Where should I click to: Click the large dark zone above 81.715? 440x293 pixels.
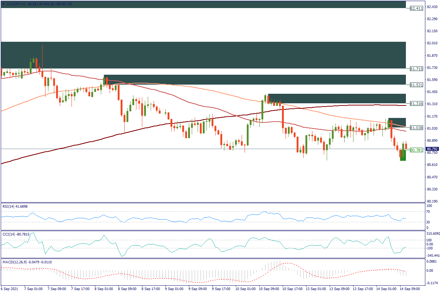pyautogui.click(x=203, y=55)
